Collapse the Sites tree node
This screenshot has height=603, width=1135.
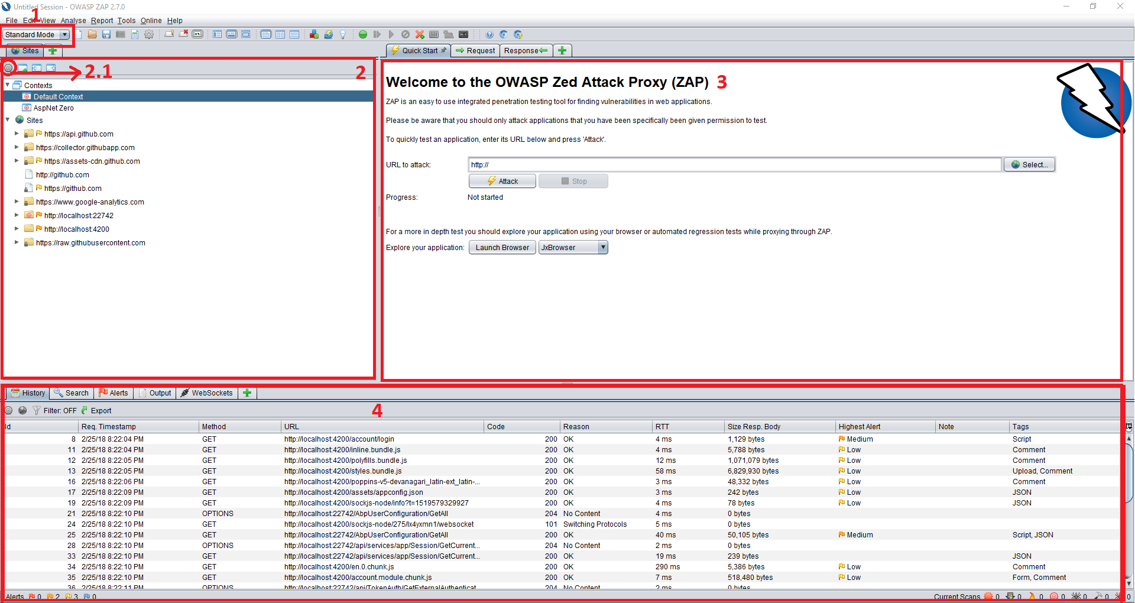pyautogui.click(x=7, y=120)
